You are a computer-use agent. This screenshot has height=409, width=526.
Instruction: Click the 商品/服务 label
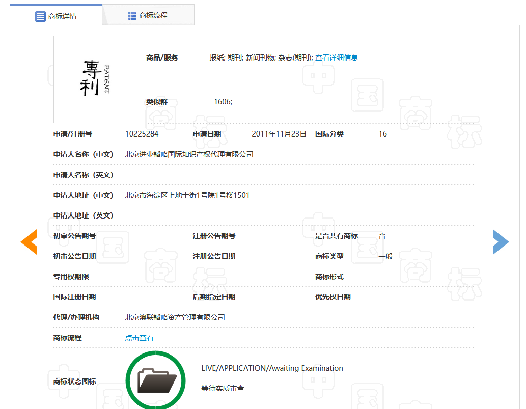click(162, 58)
